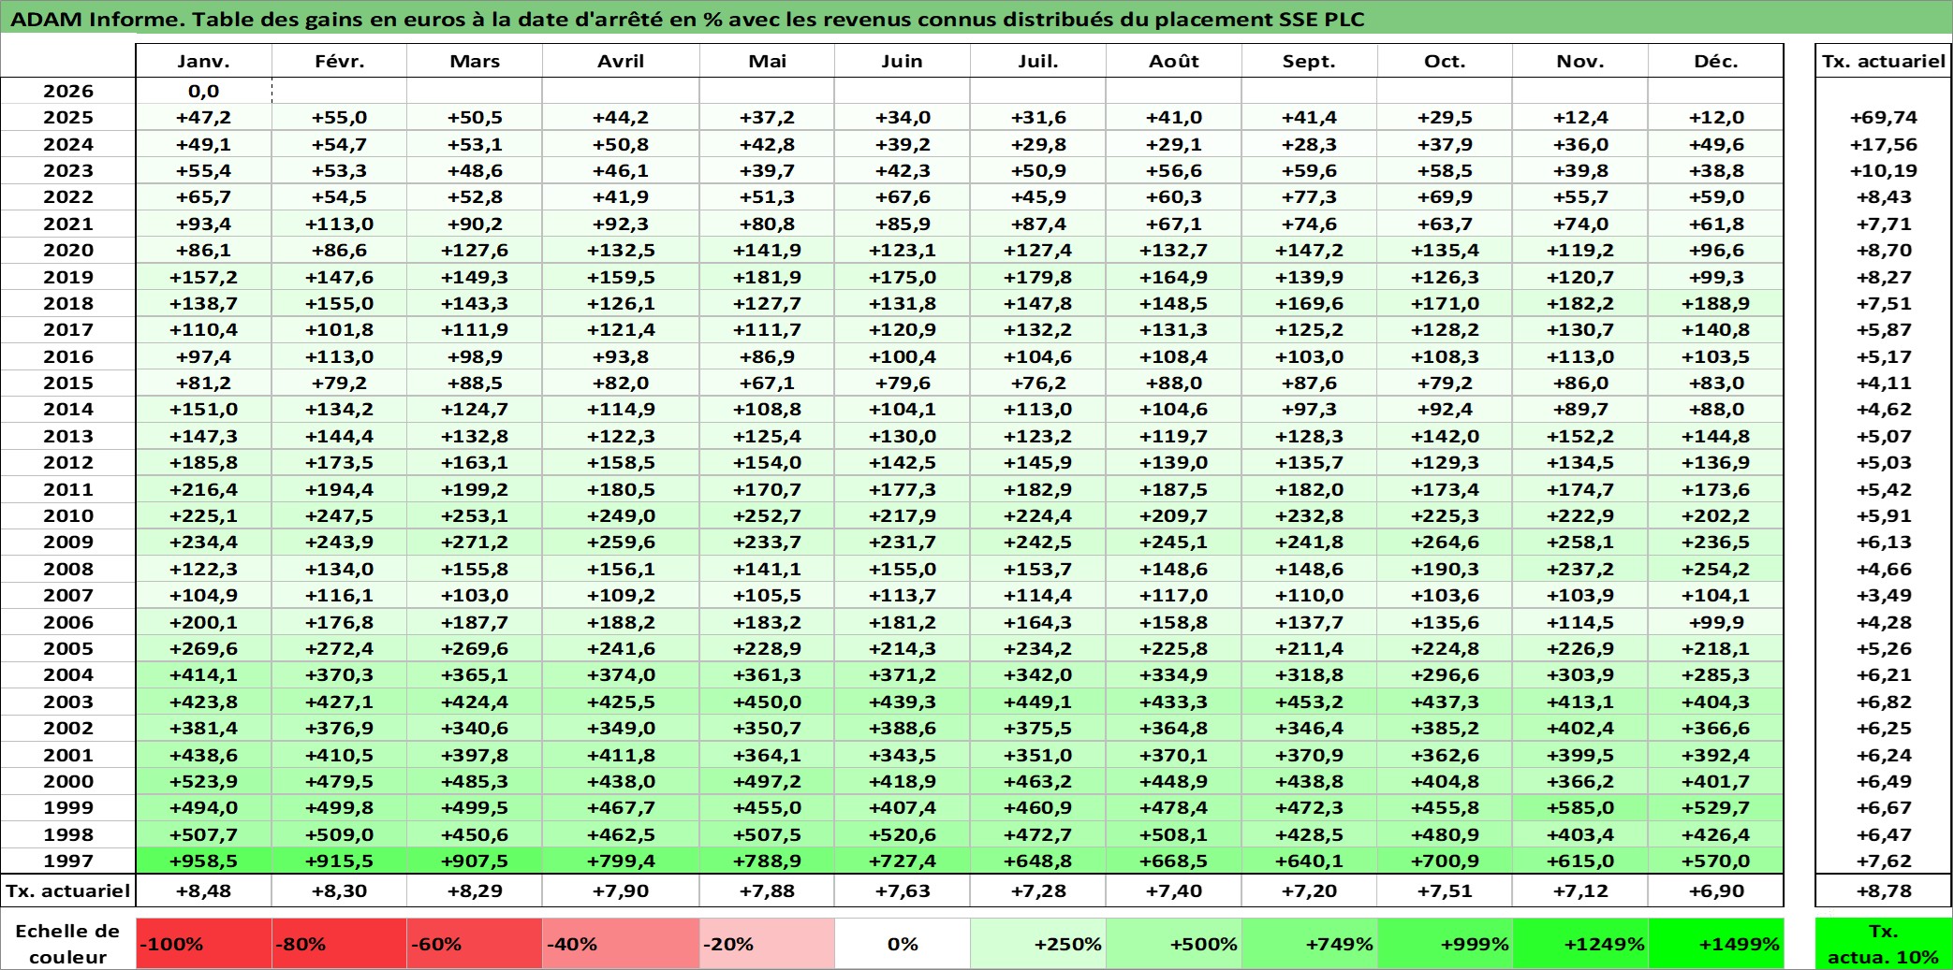Viewport: 1953px width, 970px height.
Task: Click the Tx. actuariel column header
Action: 1884,61
